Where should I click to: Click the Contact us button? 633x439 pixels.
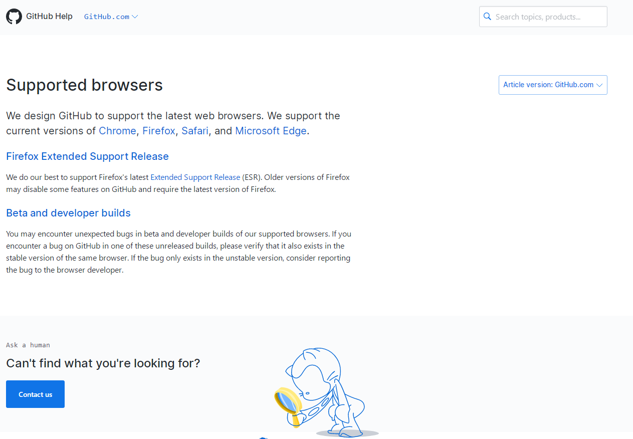[x=35, y=394]
